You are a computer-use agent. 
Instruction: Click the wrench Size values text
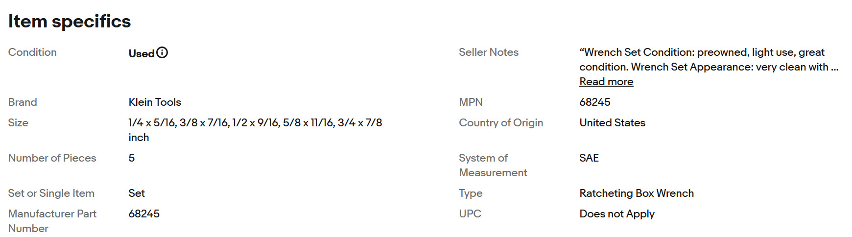coord(255,123)
